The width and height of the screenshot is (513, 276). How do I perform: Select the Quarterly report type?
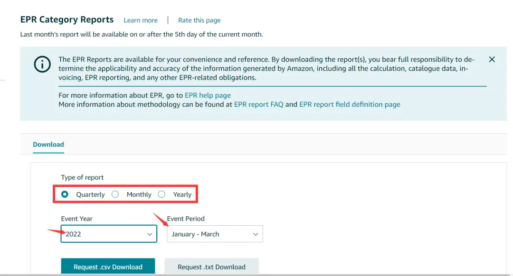pyautogui.click(x=65, y=194)
